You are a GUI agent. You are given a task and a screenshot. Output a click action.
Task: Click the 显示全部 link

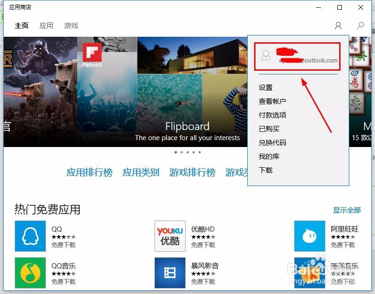click(347, 210)
